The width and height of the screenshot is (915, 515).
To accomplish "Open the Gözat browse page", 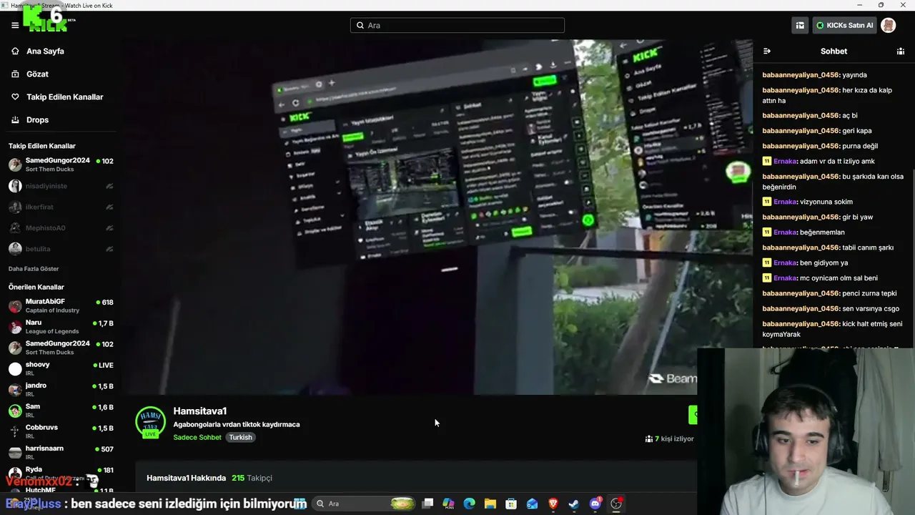I will (37, 74).
